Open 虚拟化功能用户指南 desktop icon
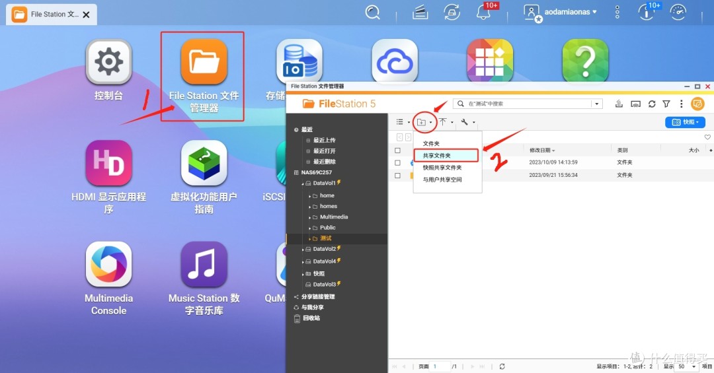714x373 pixels. (204, 163)
